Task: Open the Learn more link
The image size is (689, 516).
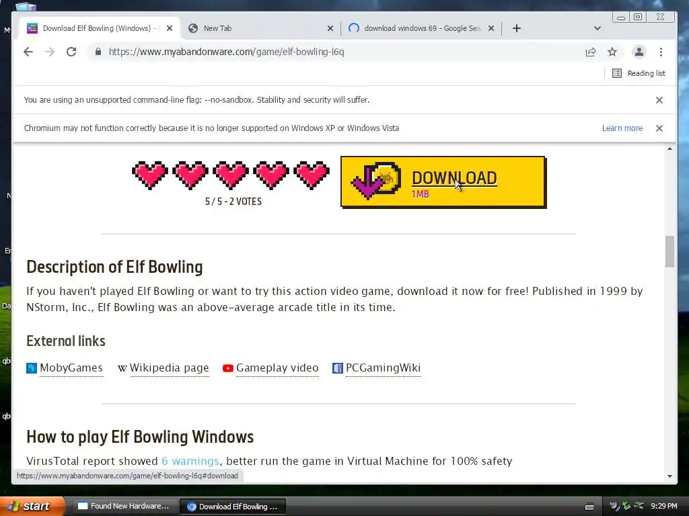Action: [622, 128]
